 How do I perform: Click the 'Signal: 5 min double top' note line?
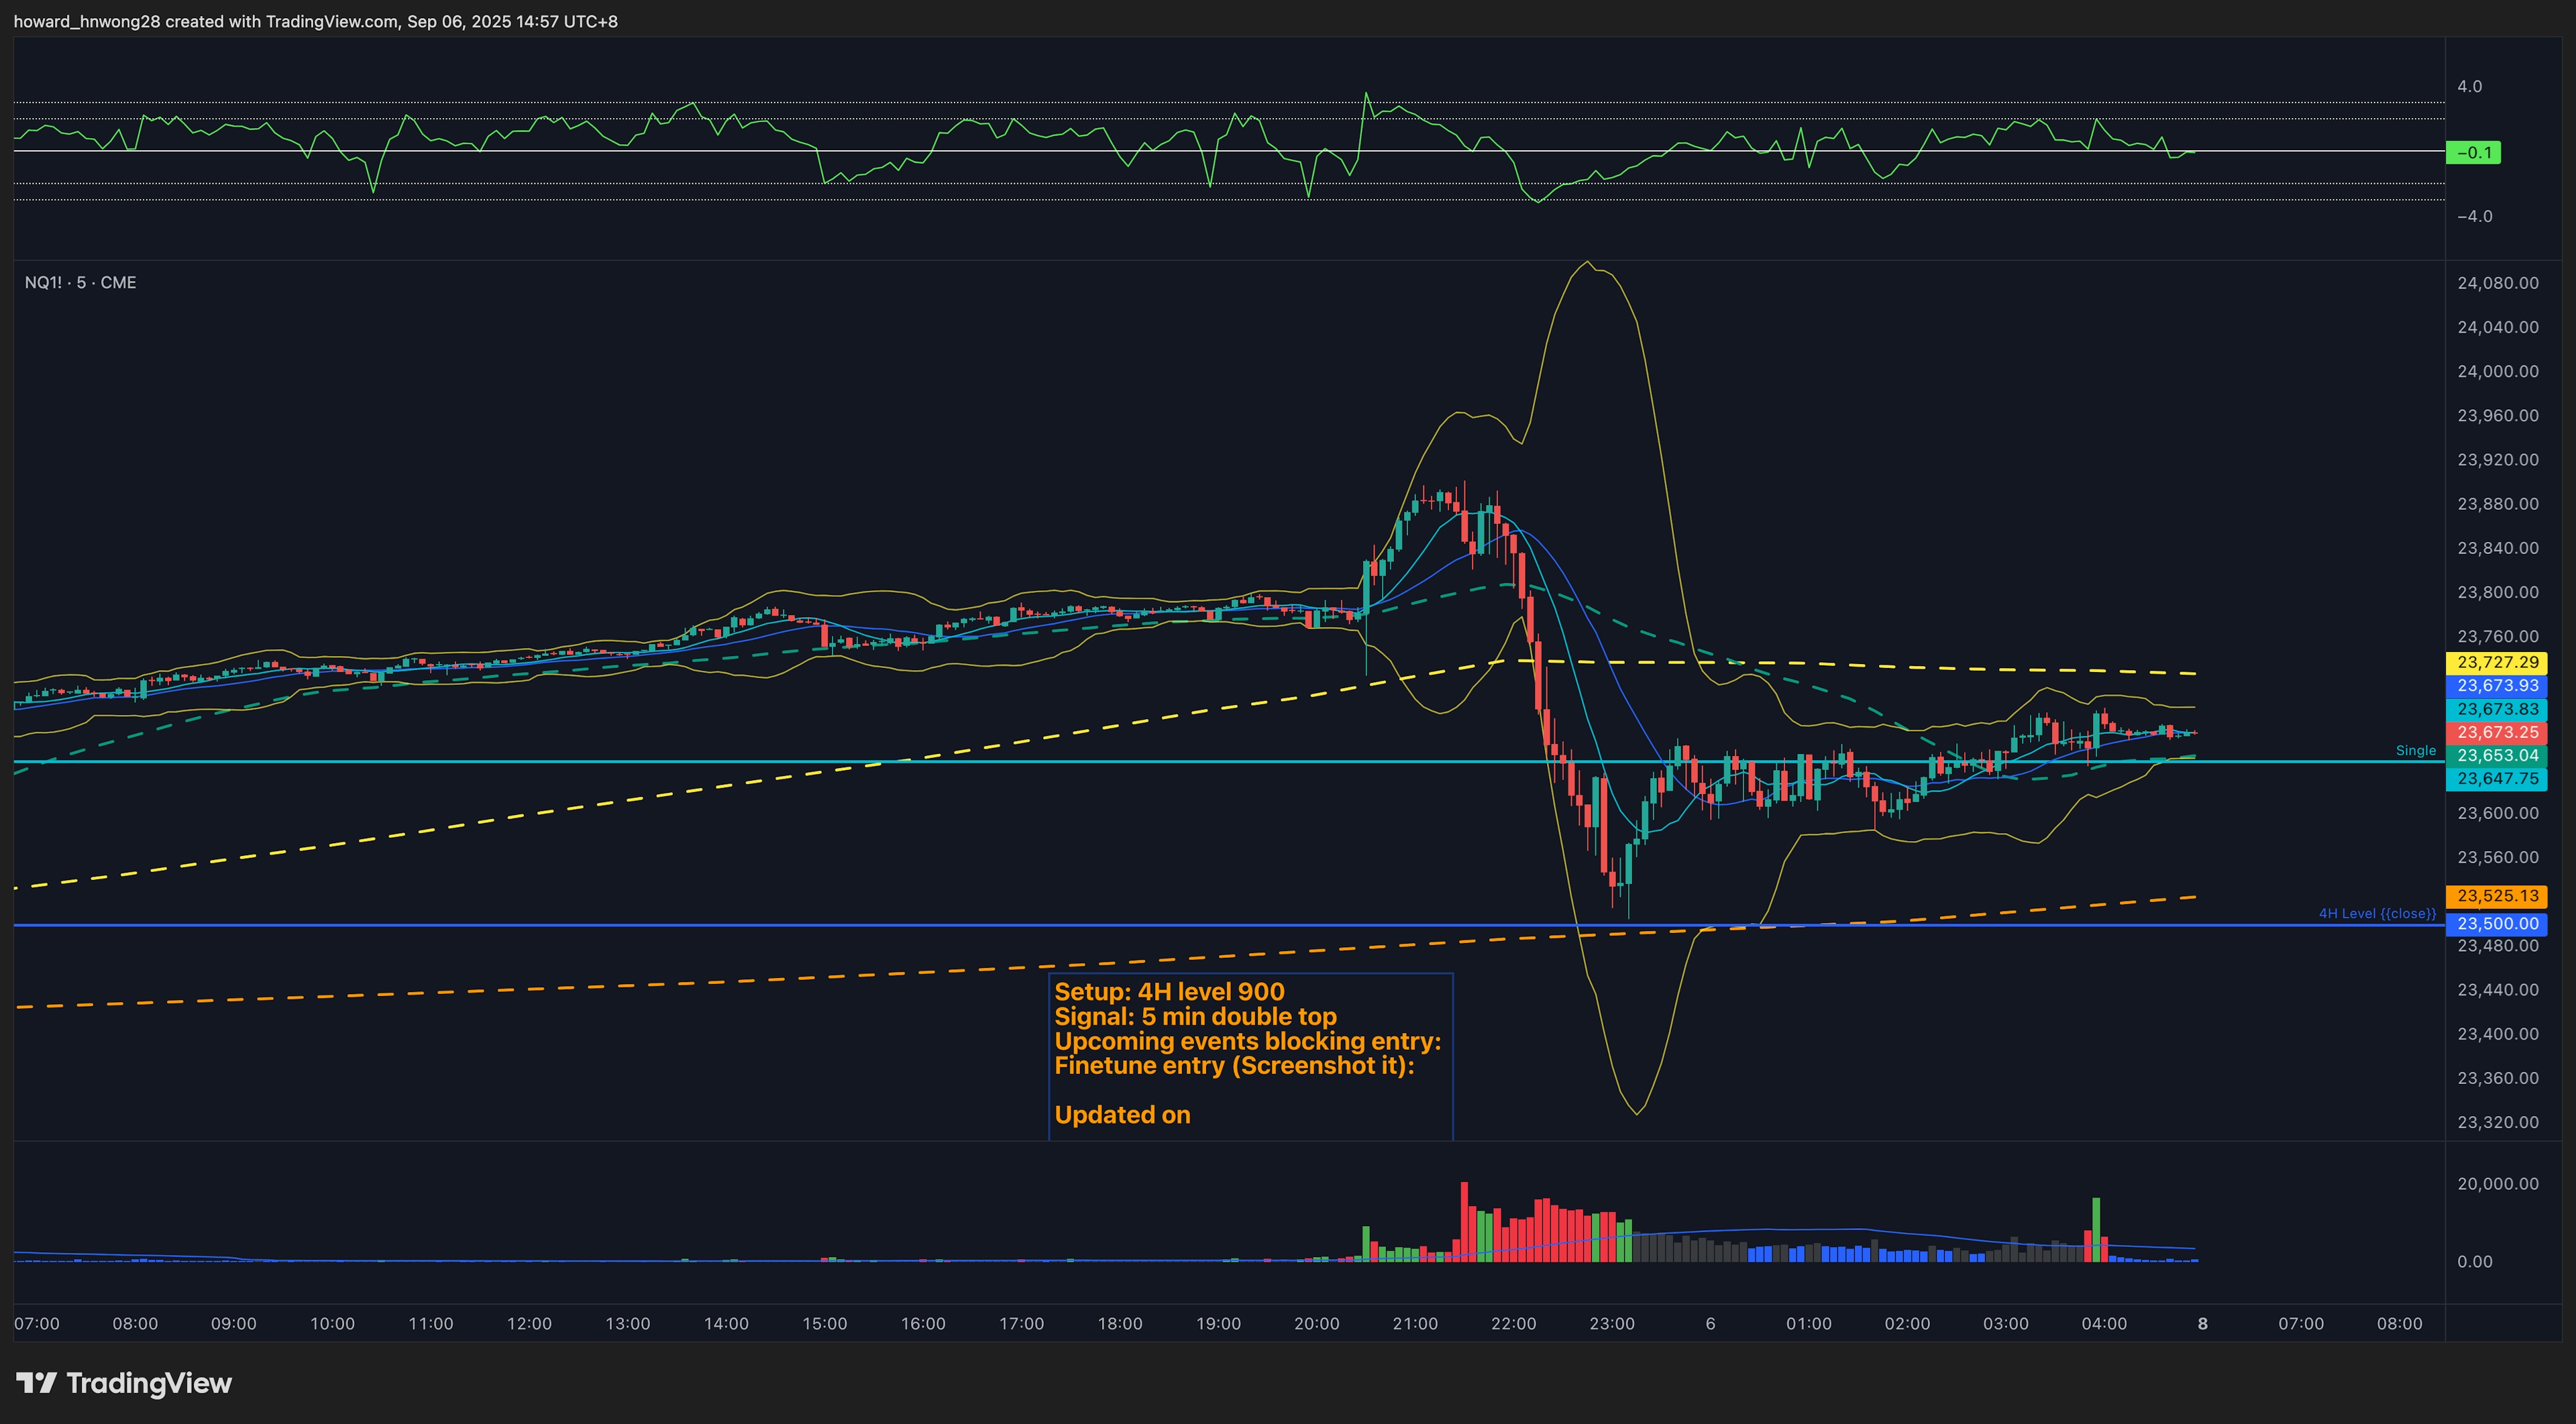(1195, 1017)
